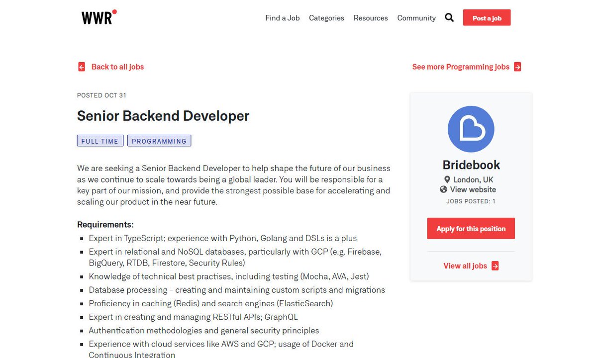Click the London, UK location text
This screenshot has width=597, height=358.
tap(474, 179)
